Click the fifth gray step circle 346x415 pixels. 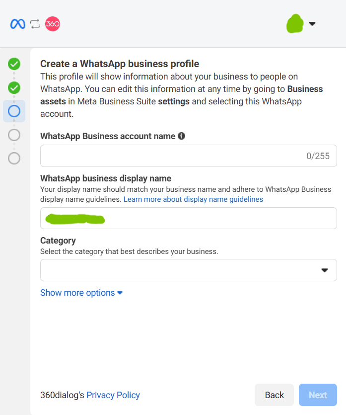click(x=14, y=158)
